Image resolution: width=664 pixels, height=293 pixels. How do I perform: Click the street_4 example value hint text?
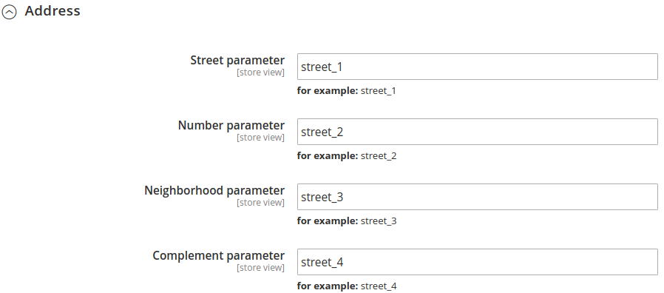(x=379, y=286)
